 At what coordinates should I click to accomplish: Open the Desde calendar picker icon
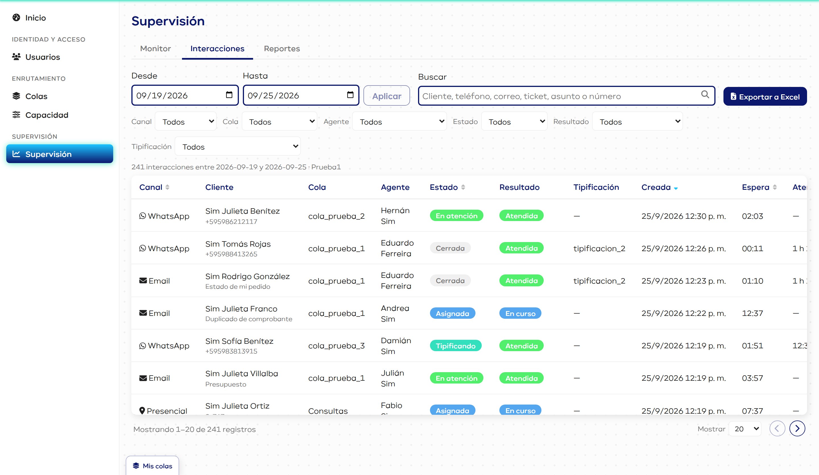229,95
